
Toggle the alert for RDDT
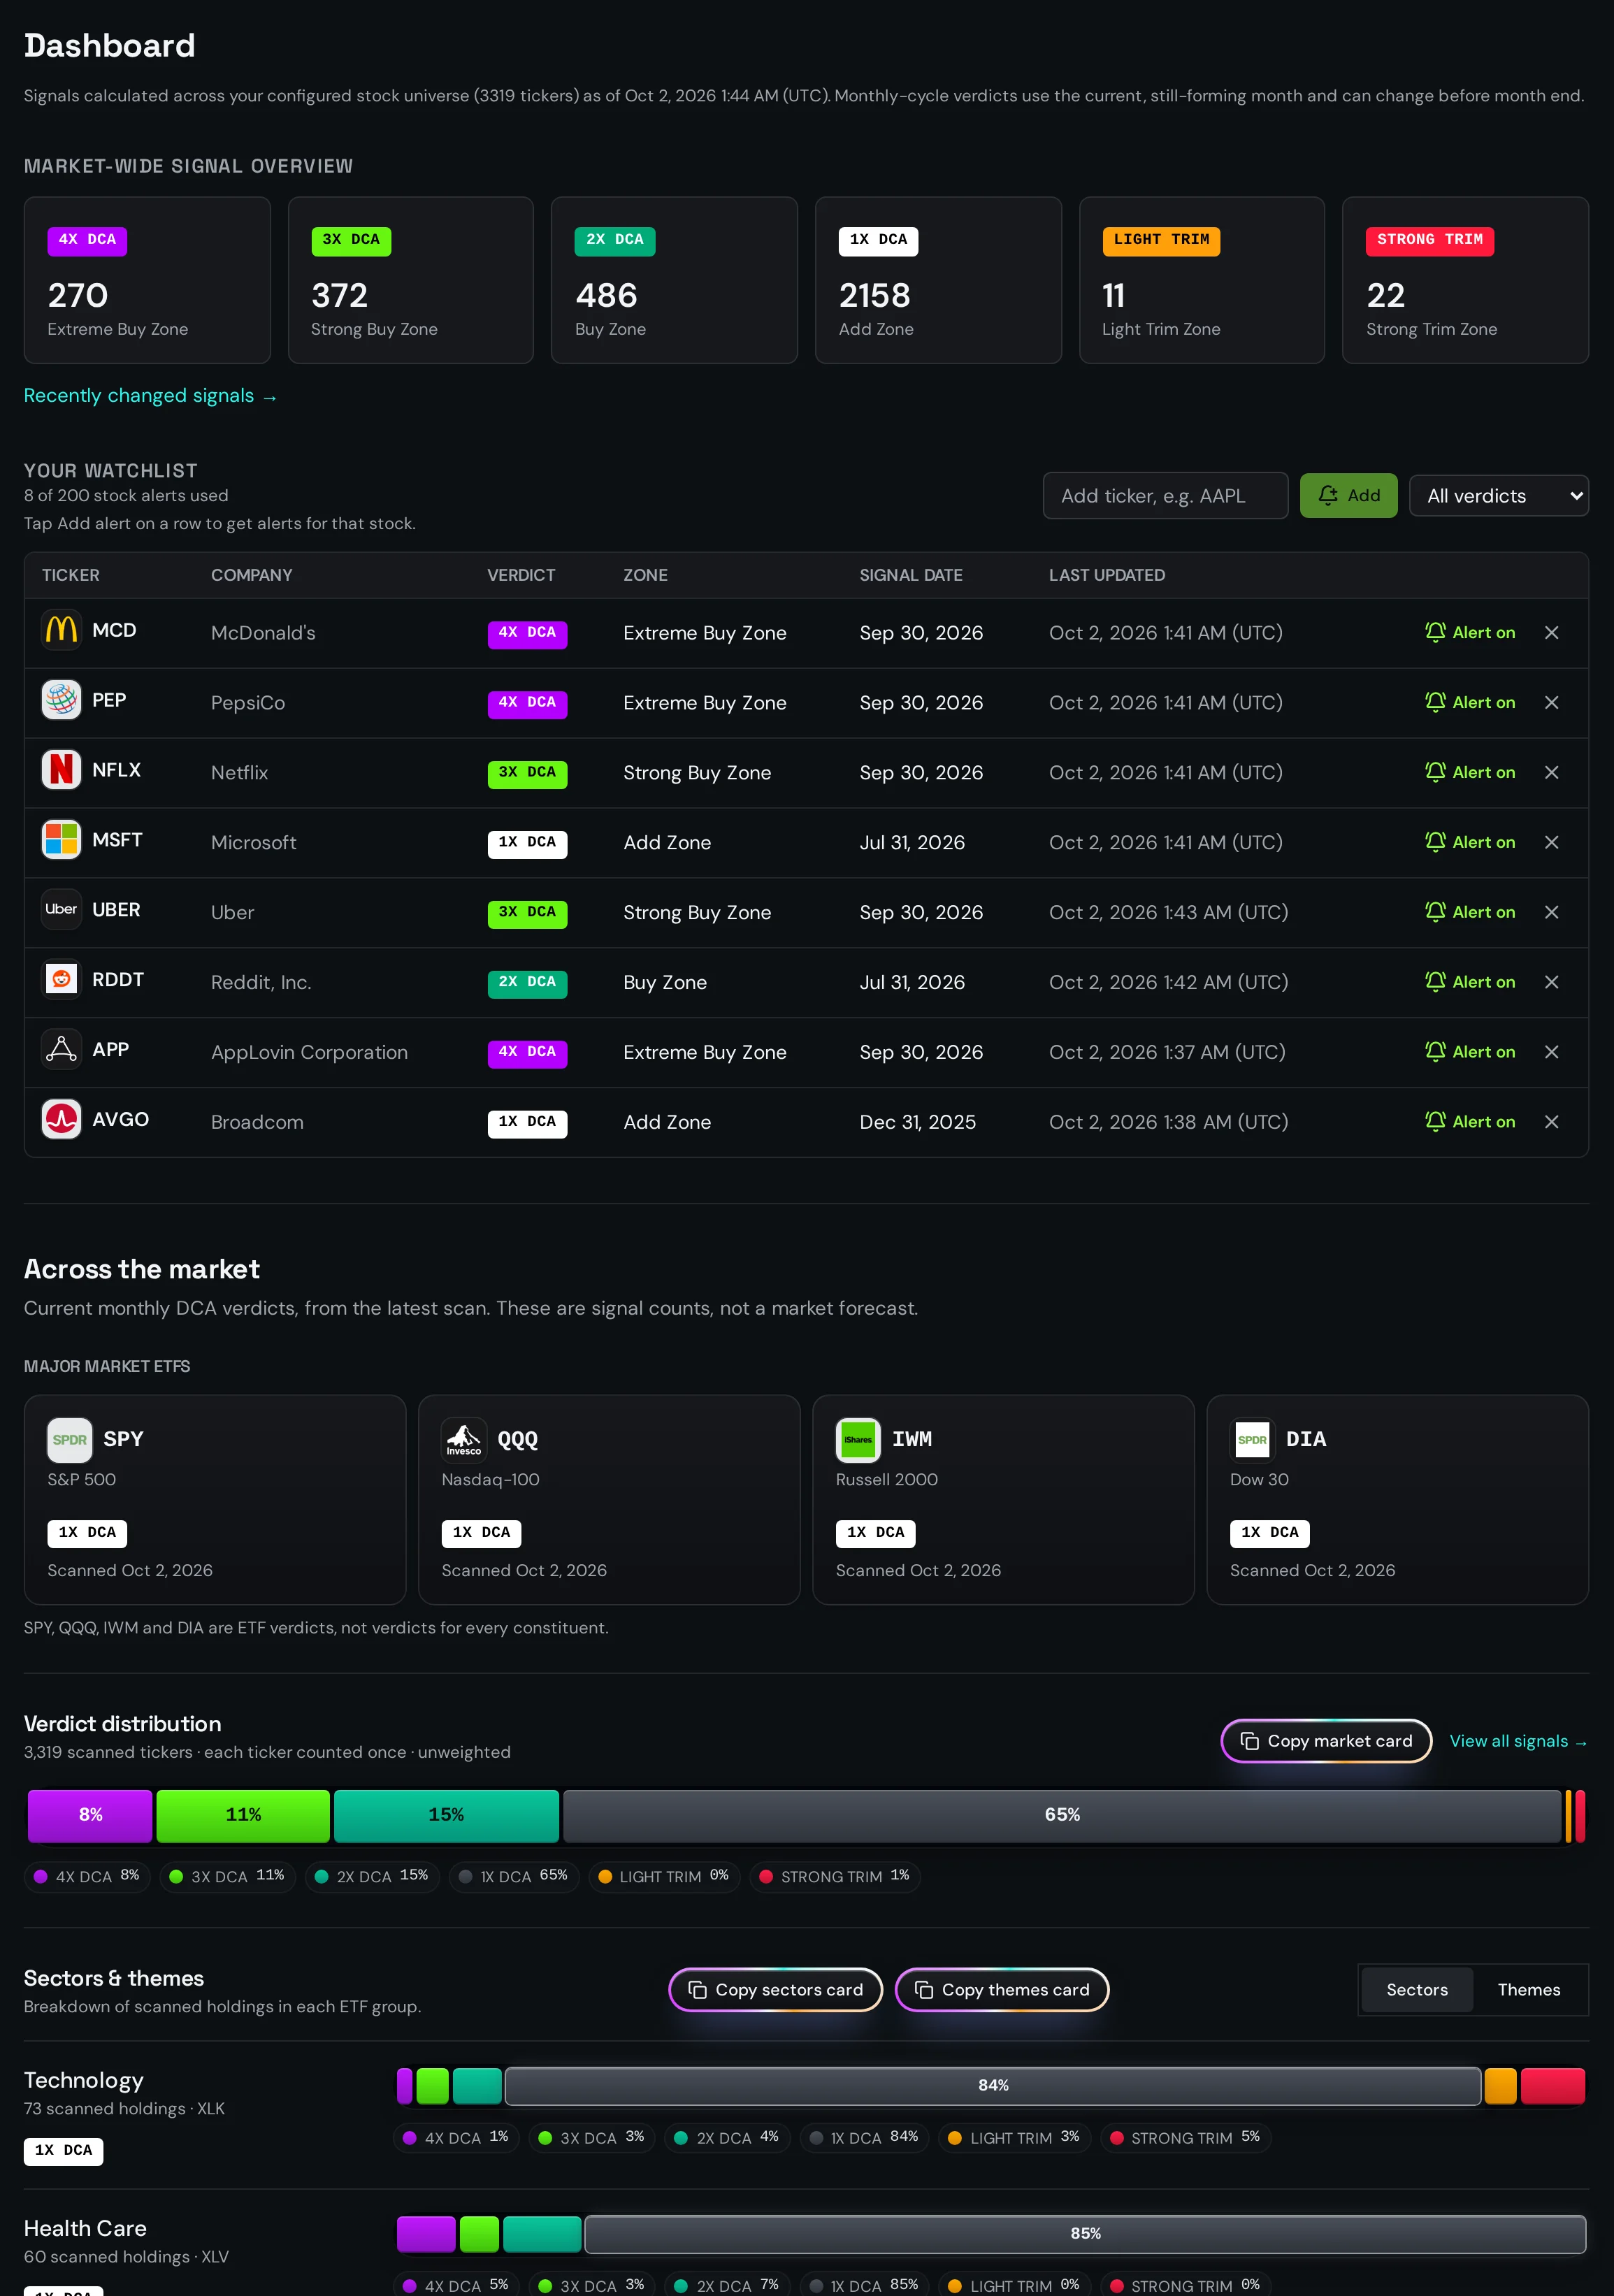click(1470, 983)
